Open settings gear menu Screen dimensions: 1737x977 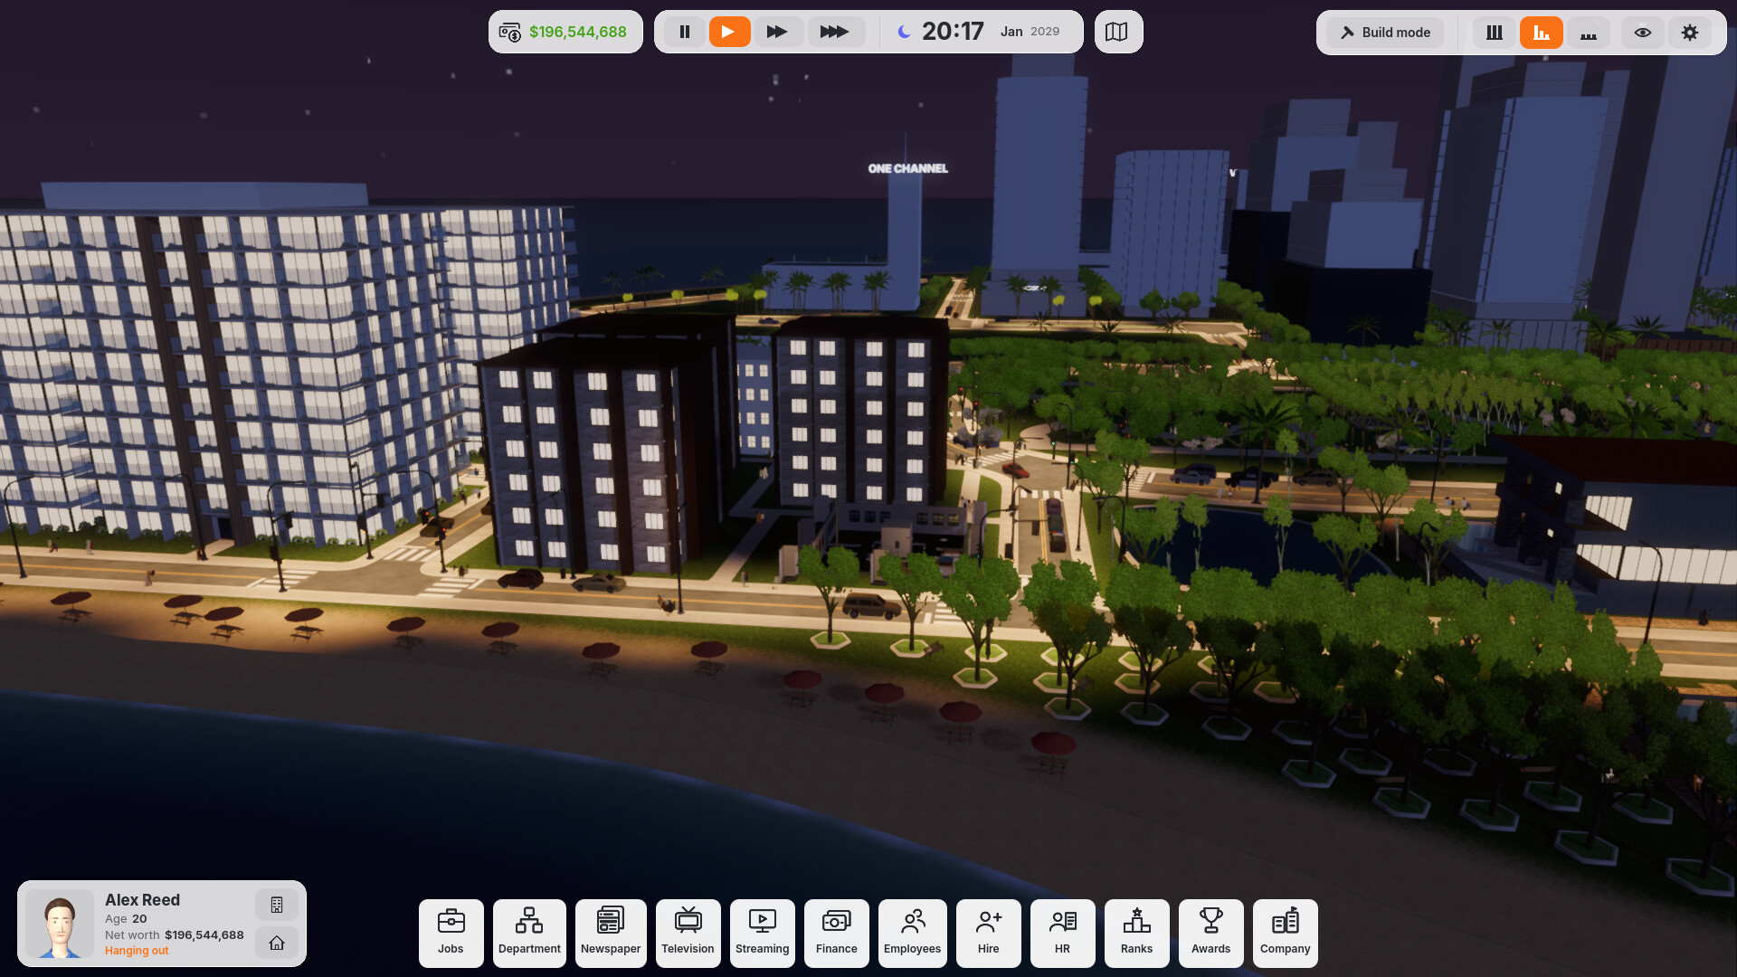[x=1690, y=33]
